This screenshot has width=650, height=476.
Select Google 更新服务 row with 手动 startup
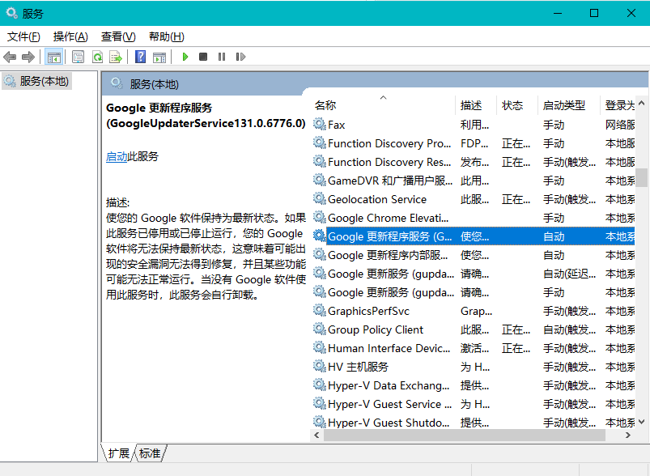[x=474, y=292]
